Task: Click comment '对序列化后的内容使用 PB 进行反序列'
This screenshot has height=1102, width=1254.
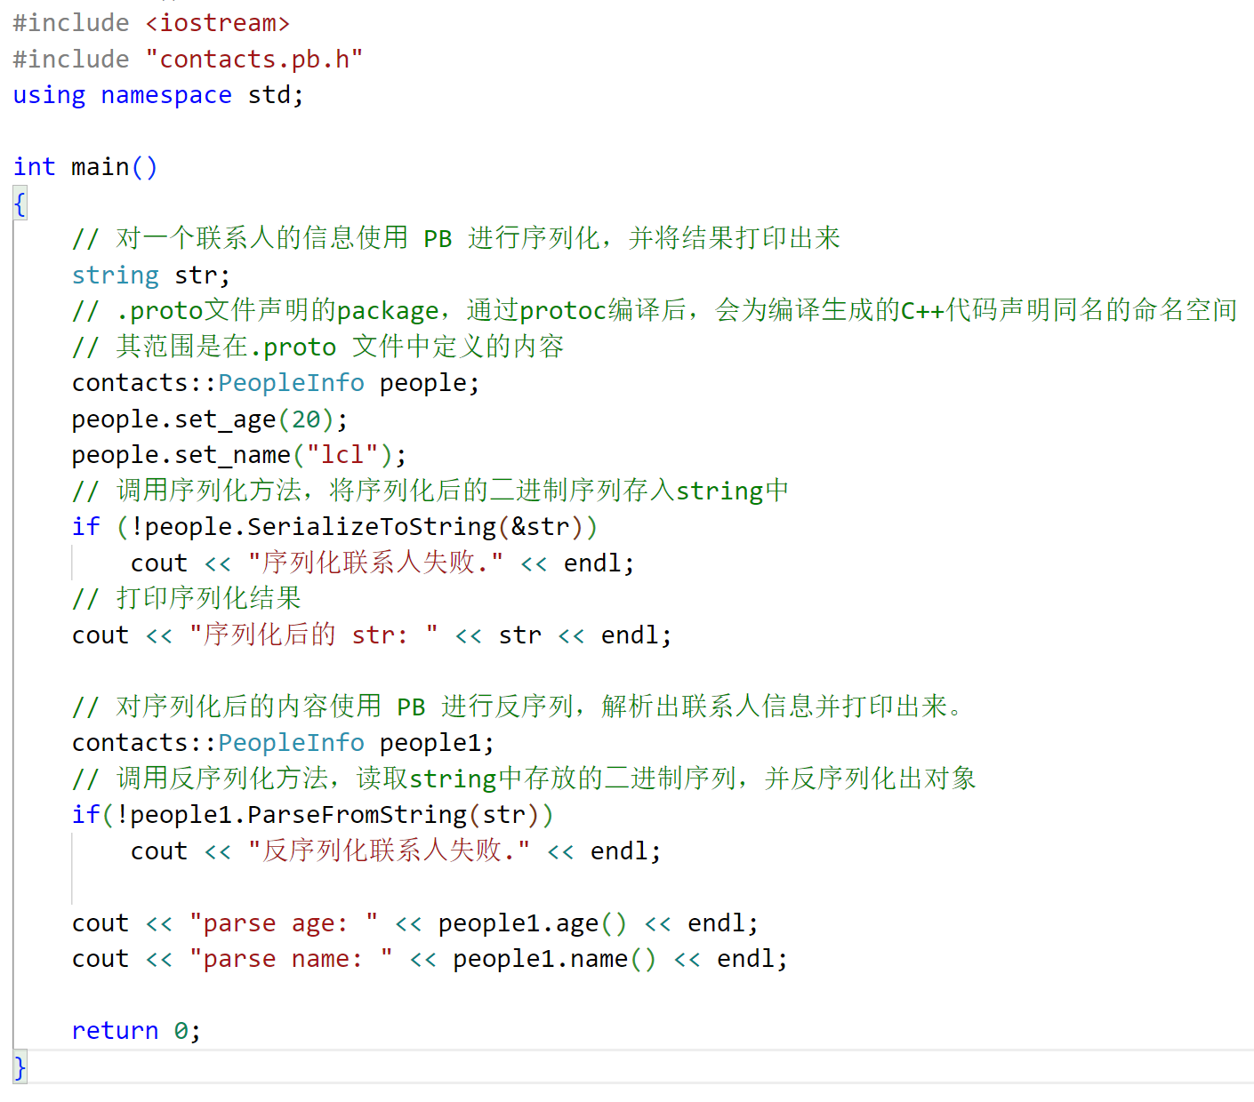Action: [x=518, y=707]
